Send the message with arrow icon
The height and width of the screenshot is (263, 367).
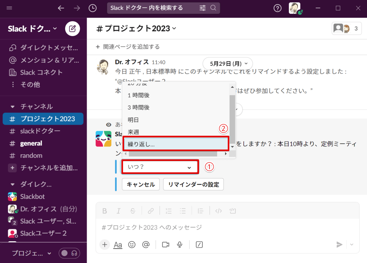[x=339, y=244]
